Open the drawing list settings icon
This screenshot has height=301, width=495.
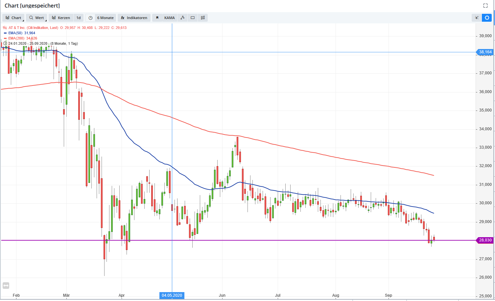click(203, 18)
